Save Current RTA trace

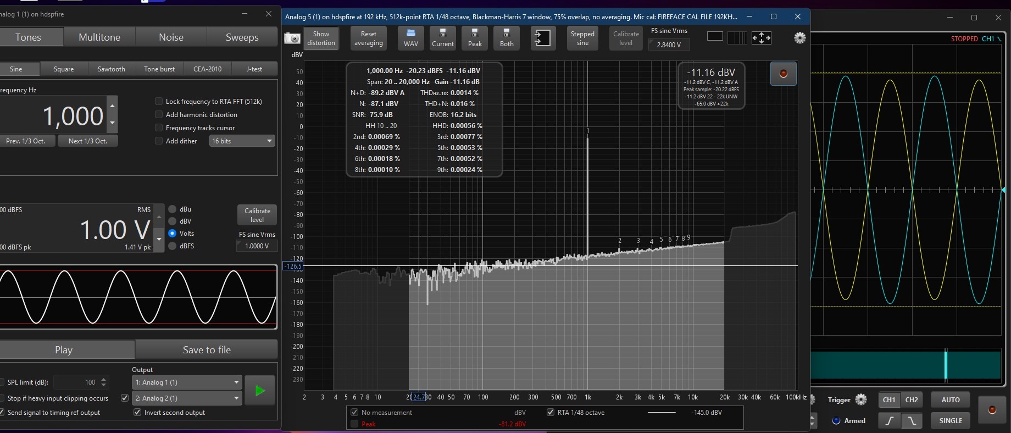[443, 38]
